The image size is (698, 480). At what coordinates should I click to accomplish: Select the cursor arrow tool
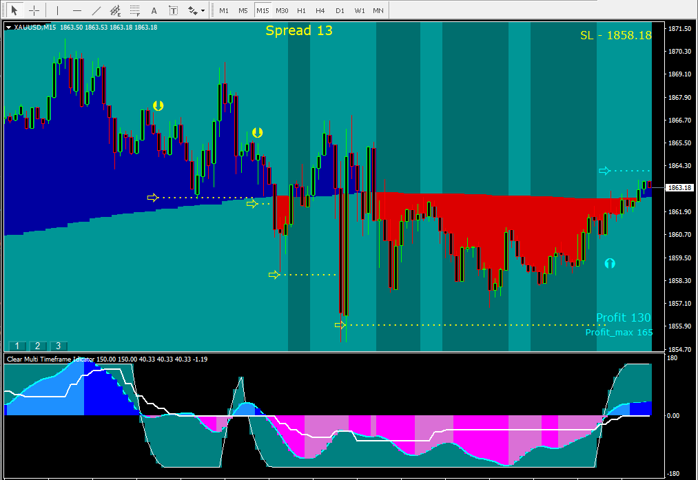14,10
